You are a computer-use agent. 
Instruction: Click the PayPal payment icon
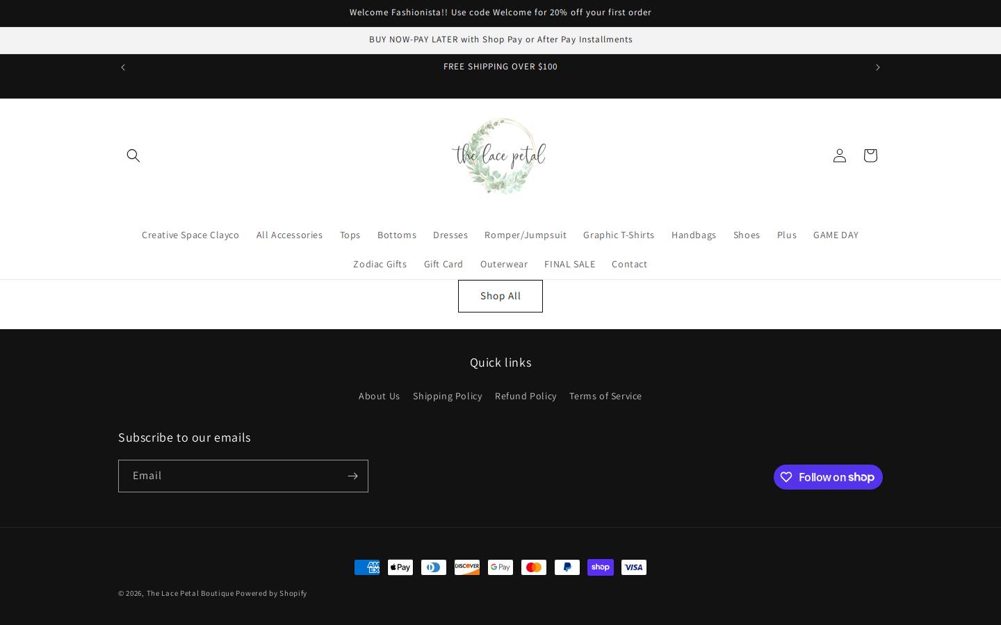click(567, 567)
